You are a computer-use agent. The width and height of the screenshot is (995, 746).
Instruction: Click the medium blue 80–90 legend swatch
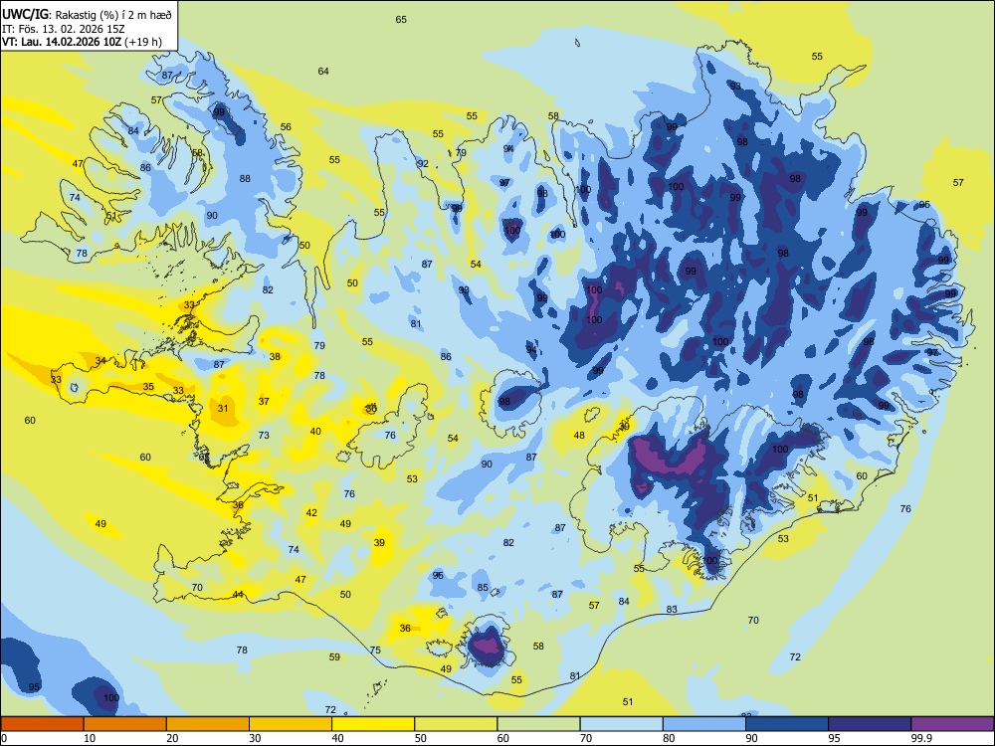[704, 724]
